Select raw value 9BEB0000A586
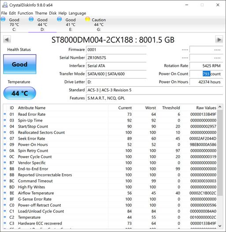 pyautogui.click(x=203, y=145)
